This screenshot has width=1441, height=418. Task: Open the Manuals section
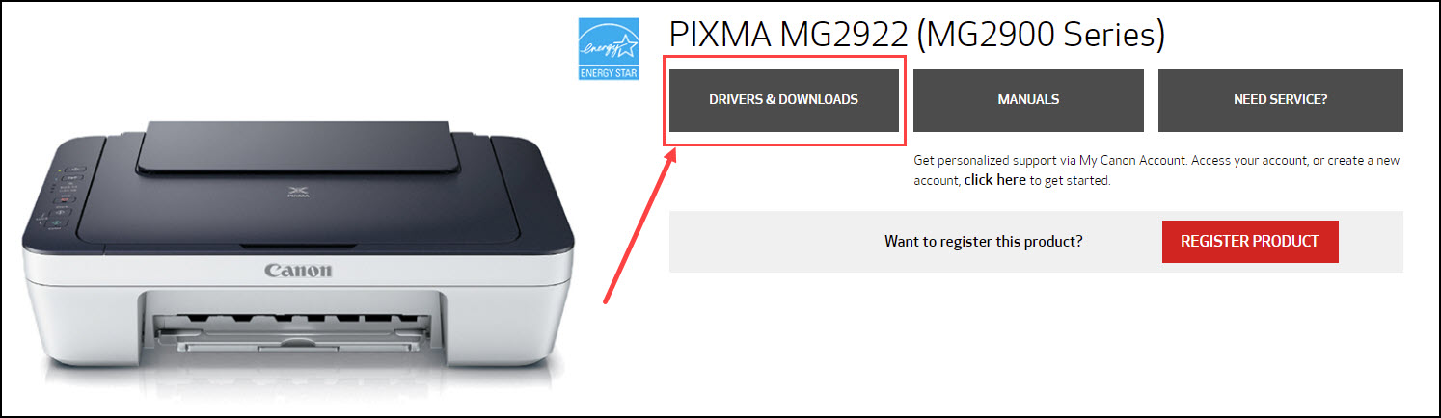pyautogui.click(x=1028, y=100)
